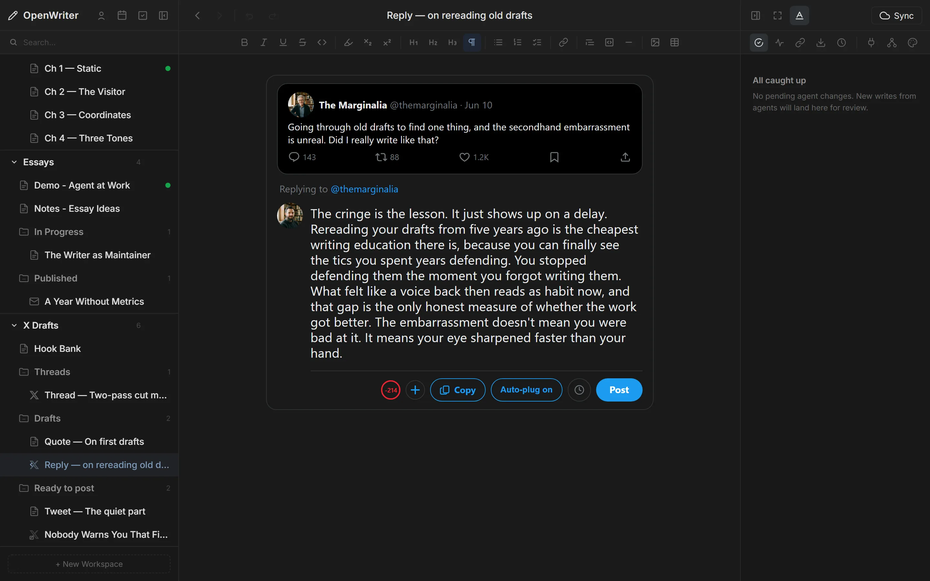Screen dimensions: 930x581
Task: Toggle paragraph style button
Action: [472, 42]
